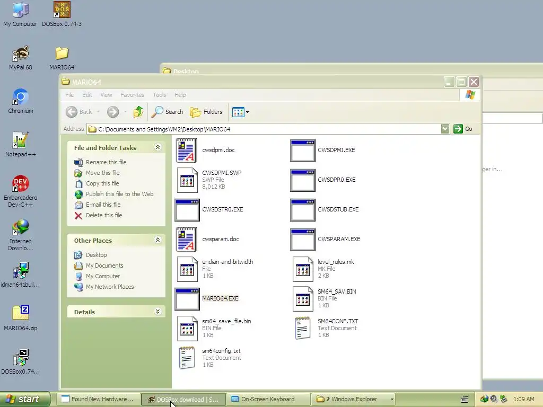Collapse the Other Places panel
Viewport: 543px width, 407px height.
click(157, 240)
